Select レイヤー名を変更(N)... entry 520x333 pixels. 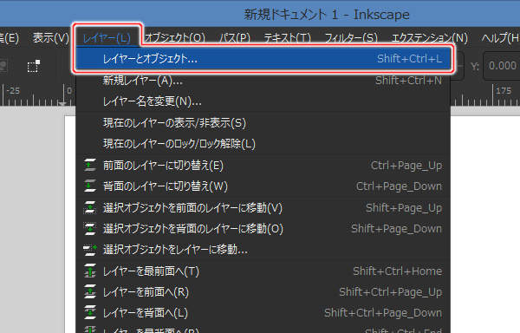tap(263, 101)
